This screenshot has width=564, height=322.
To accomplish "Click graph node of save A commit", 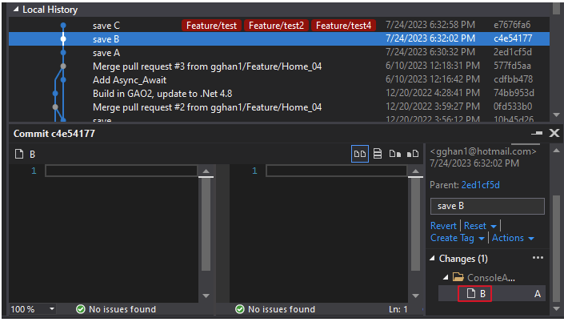I will click(63, 53).
